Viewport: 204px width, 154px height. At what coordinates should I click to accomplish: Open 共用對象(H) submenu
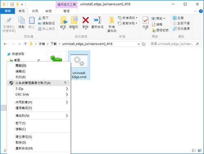point(39,102)
